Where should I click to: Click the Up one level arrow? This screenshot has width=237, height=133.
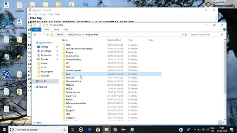[x=48, y=34]
